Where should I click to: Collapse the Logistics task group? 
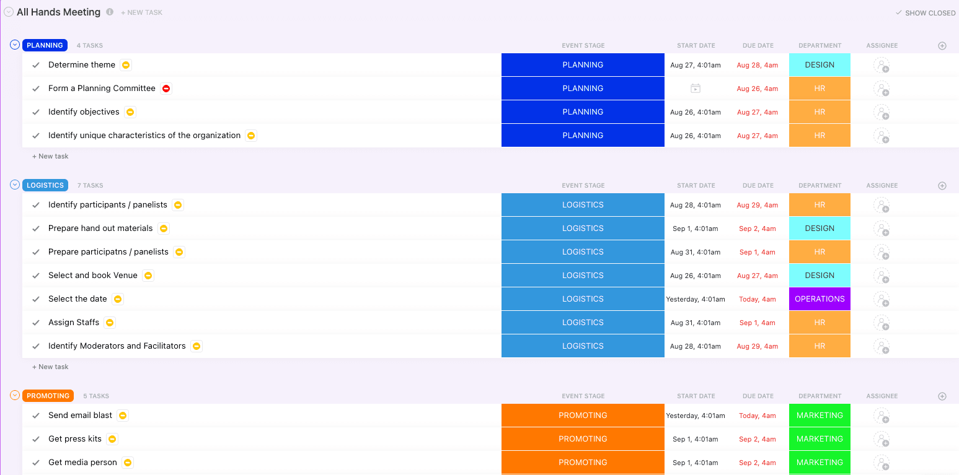(15, 185)
